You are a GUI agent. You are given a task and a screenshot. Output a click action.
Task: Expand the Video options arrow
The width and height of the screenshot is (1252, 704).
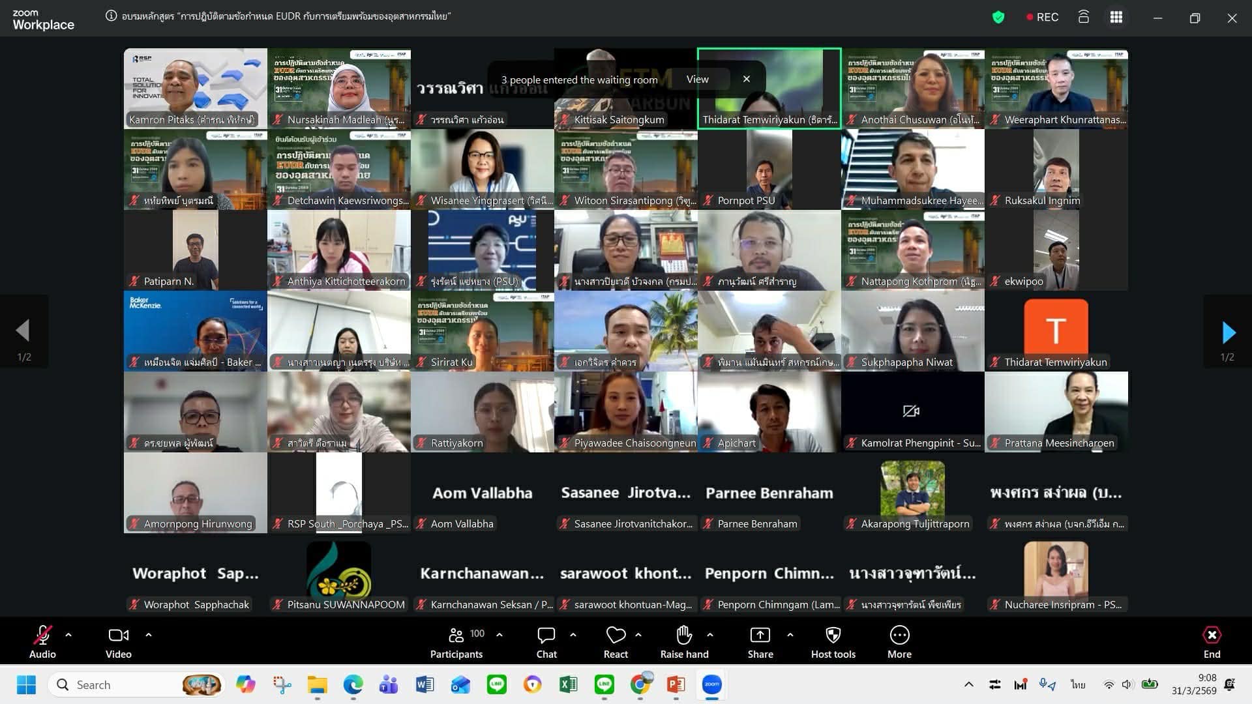click(149, 634)
